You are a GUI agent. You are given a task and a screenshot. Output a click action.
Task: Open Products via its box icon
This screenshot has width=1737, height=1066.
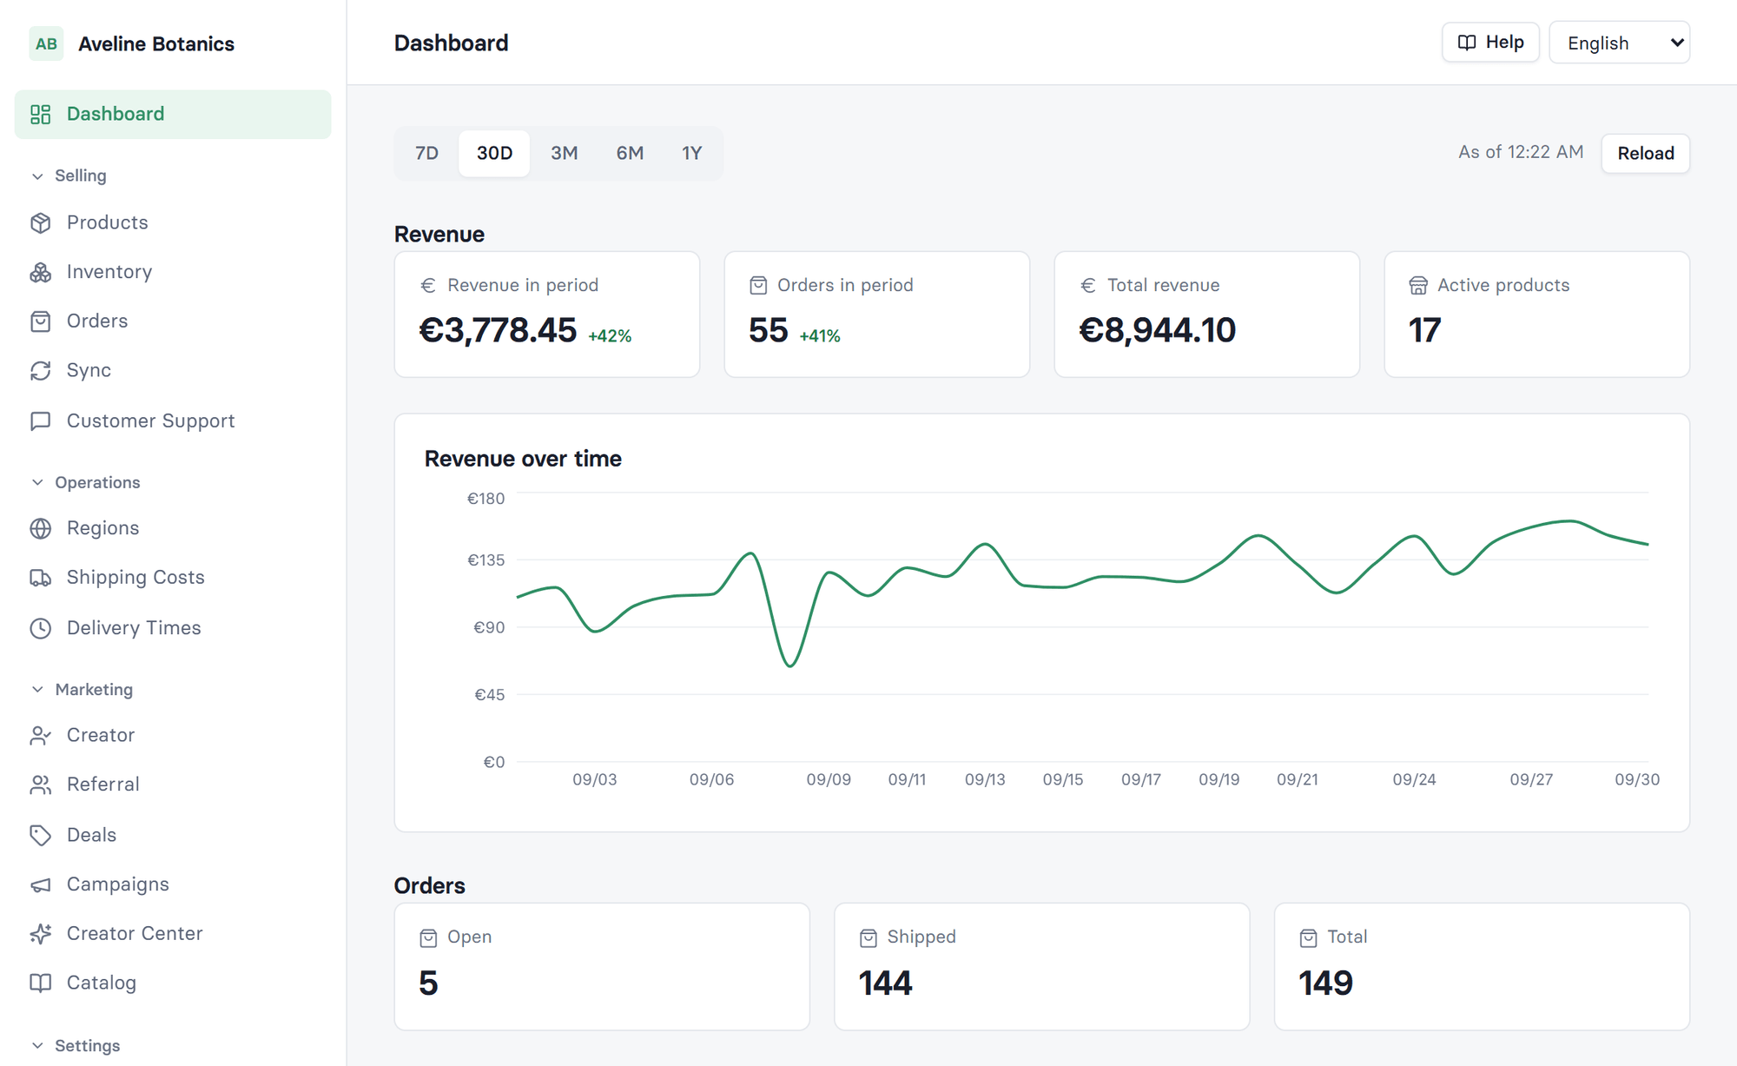(41, 223)
